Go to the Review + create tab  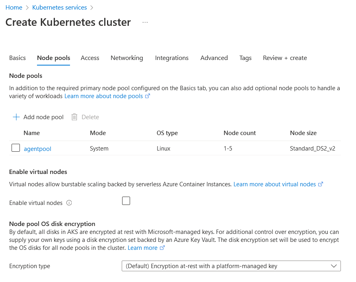[285, 58]
